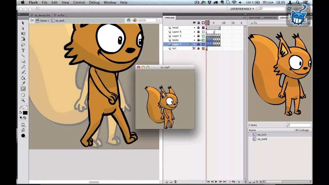Open the Edit menu
This screenshot has width=329, height=185.
[54, 3]
